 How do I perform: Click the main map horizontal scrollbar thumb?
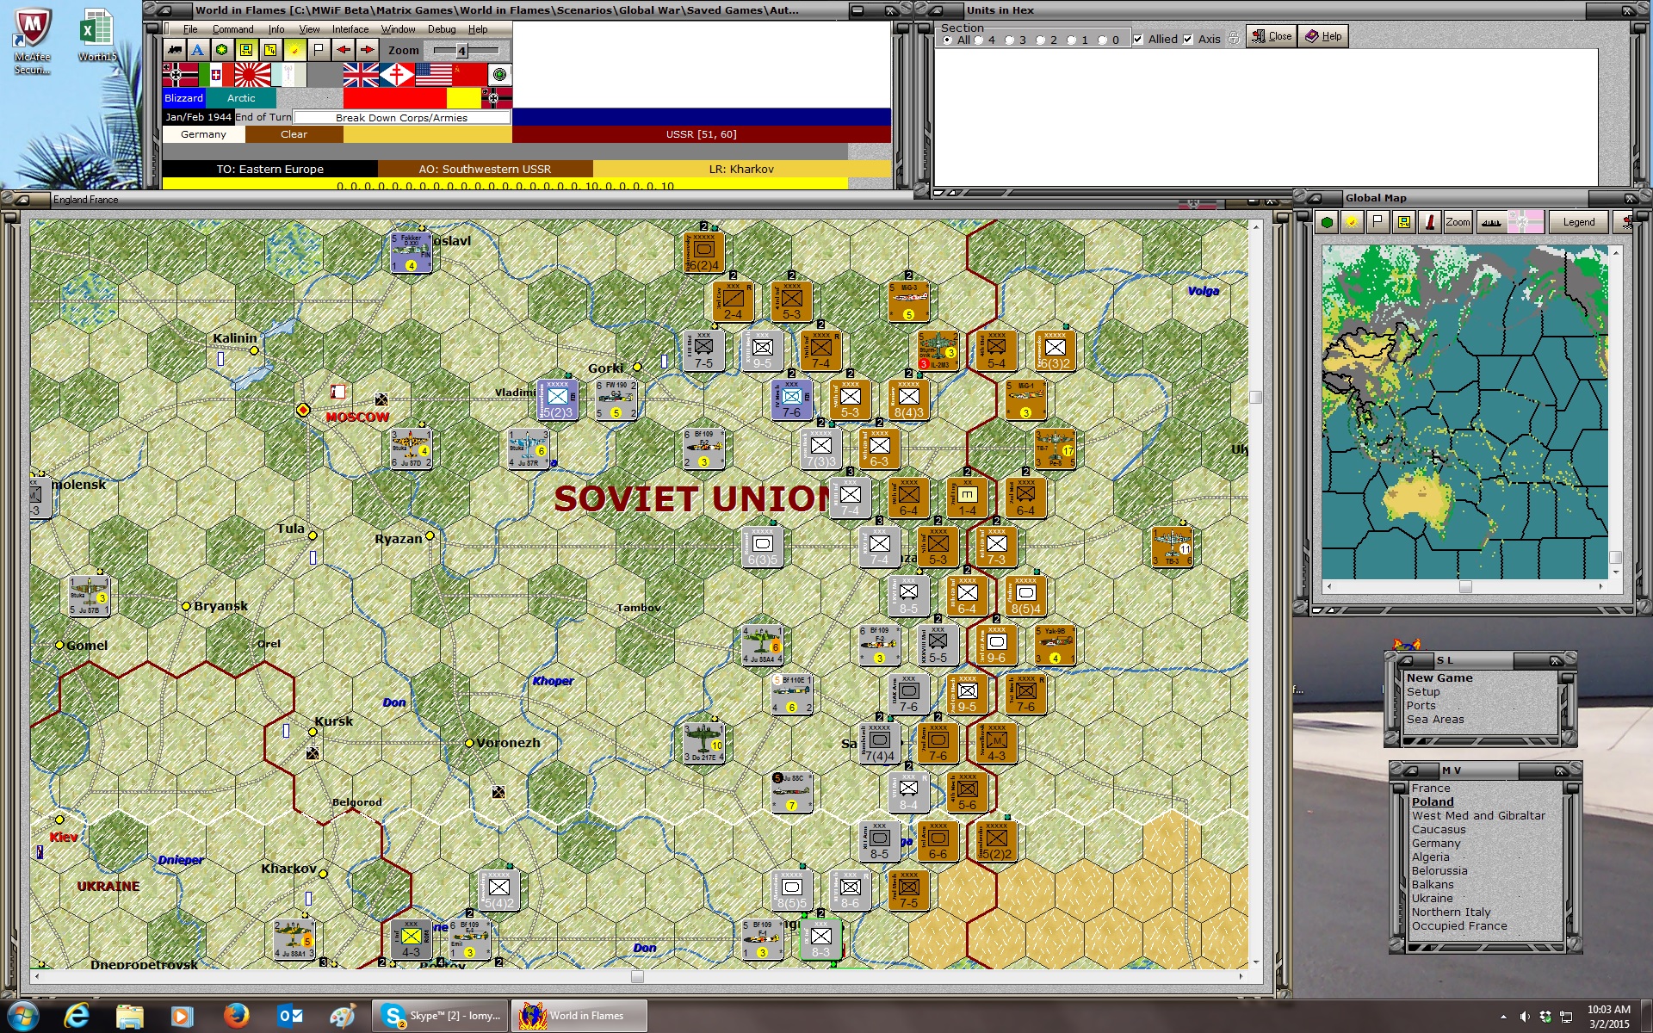(637, 977)
